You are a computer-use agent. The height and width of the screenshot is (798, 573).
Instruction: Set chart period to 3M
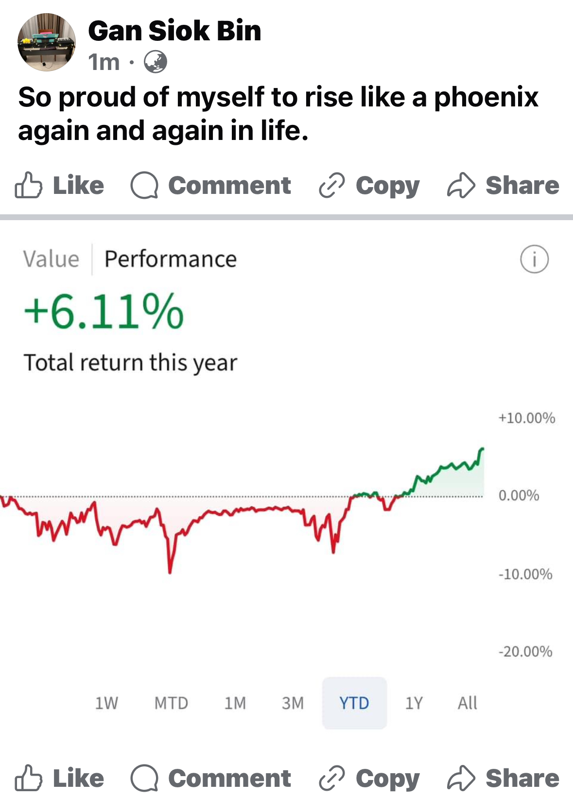(293, 703)
